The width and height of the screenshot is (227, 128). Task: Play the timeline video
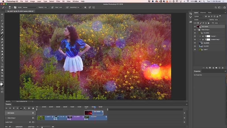pos(14,108)
